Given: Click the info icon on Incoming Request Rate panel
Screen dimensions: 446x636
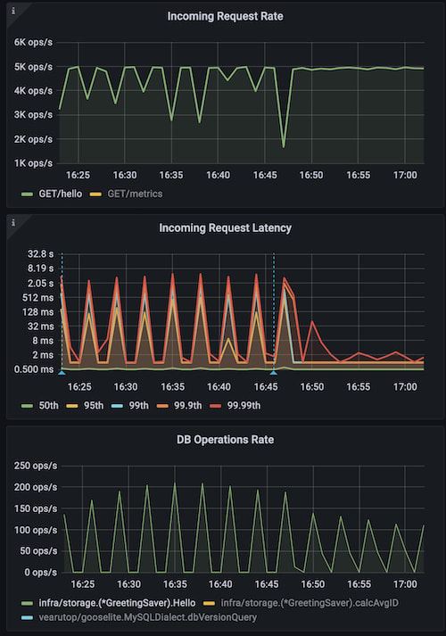Looking at the screenshot, I should pos(13,11).
